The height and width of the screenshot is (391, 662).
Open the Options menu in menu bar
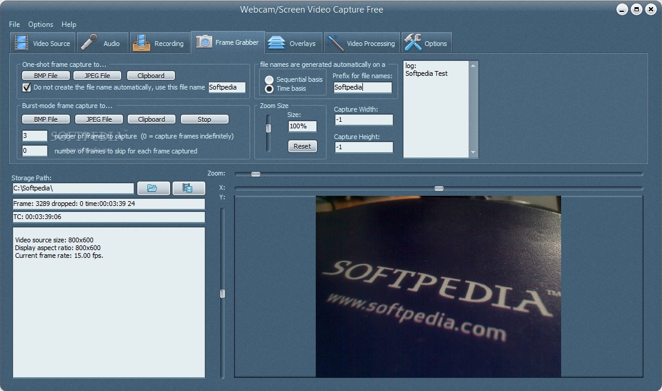[x=41, y=24]
